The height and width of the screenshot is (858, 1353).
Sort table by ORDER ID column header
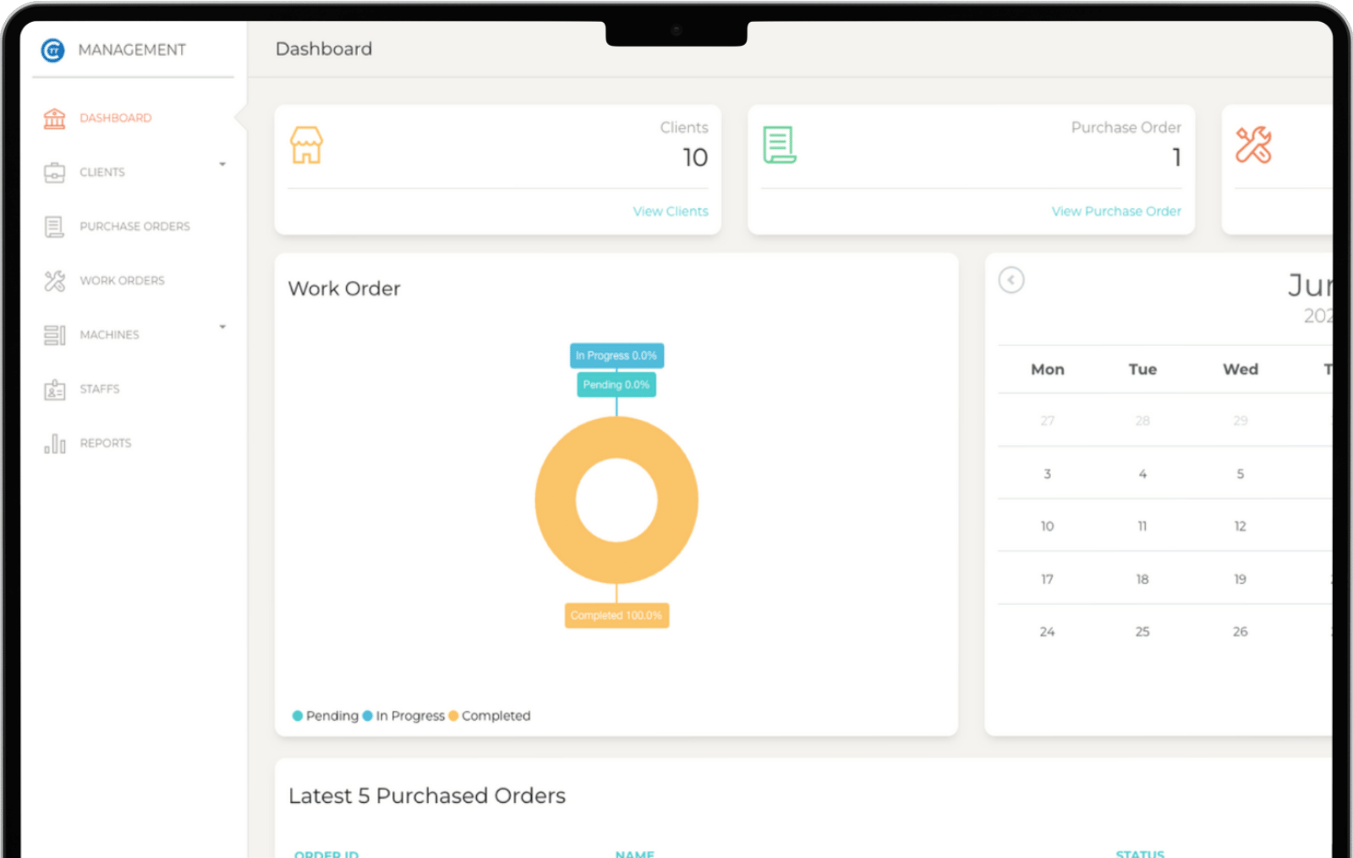click(326, 854)
